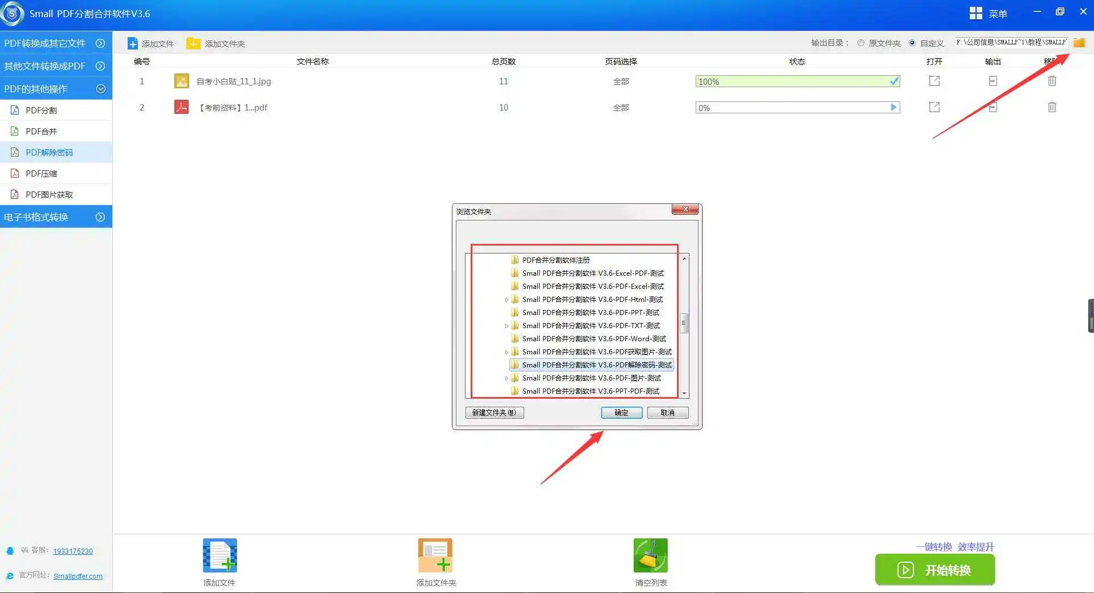Image resolution: width=1094 pixels, height=593 pixels.
Task: Select PDF解除密码 function
Action: (56, 152)
